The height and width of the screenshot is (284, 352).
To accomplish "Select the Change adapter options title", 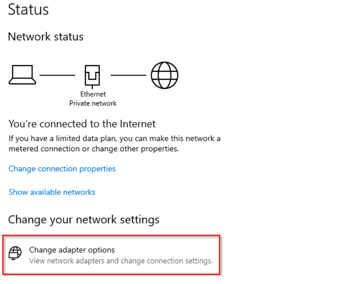I will (x=72, y=250).
